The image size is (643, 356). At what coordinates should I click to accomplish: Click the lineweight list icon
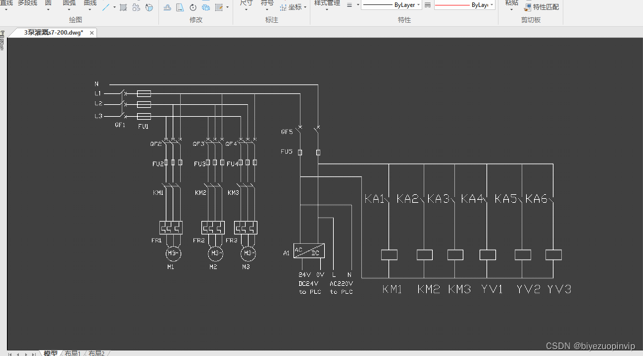349,5
